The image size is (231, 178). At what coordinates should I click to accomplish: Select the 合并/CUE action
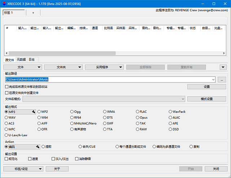(87, 147)
